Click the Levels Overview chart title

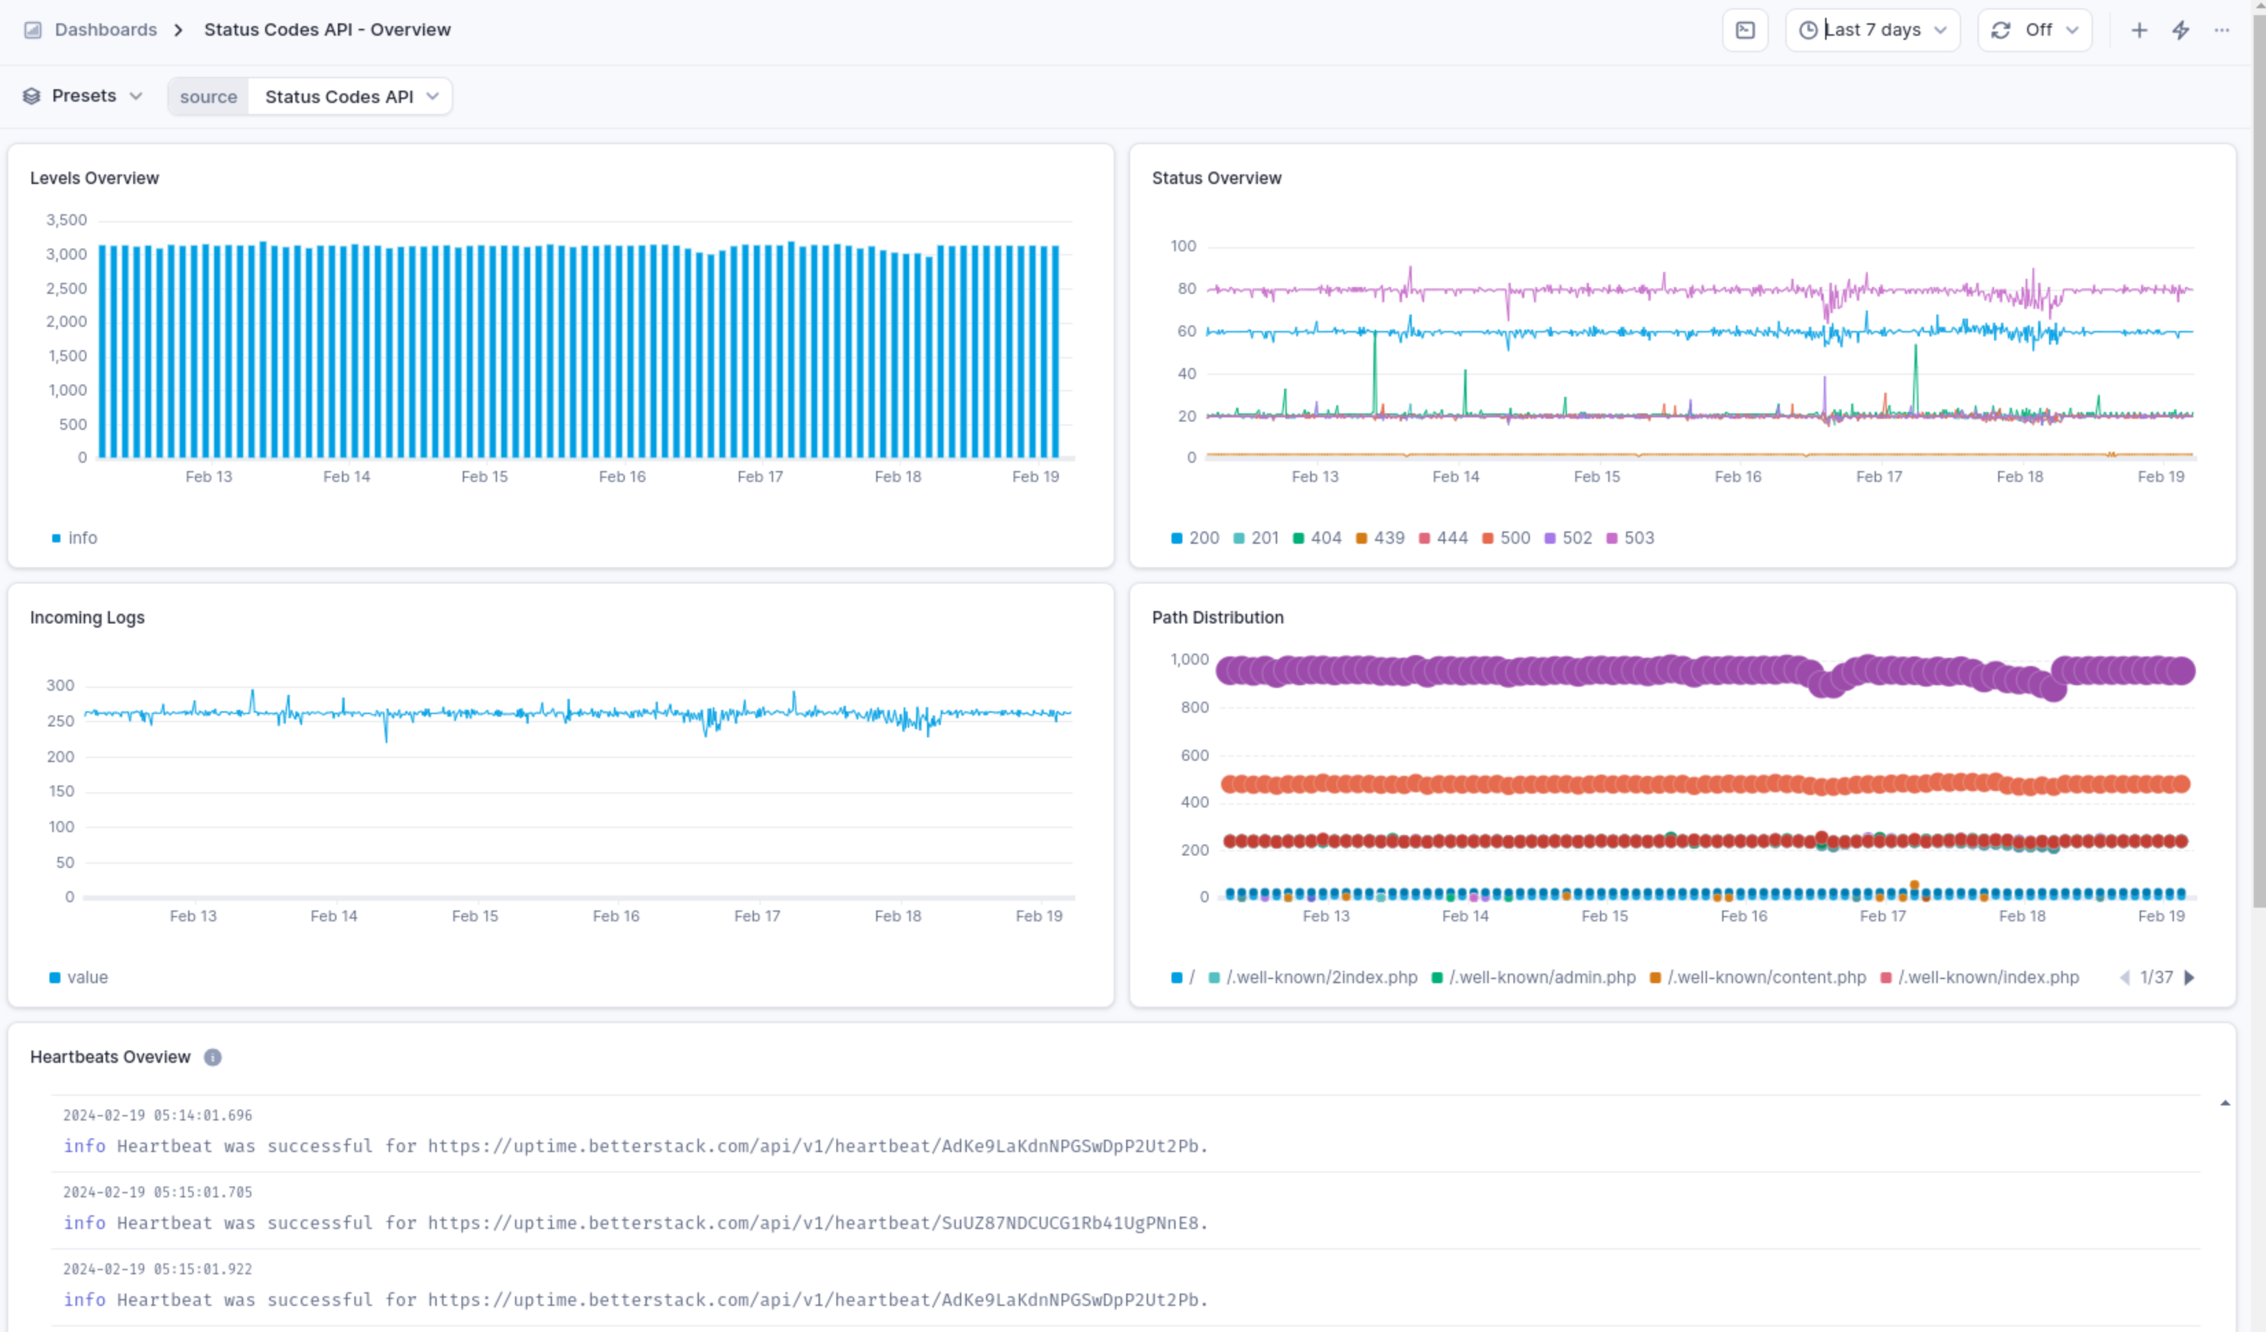(x=95, y=178)
